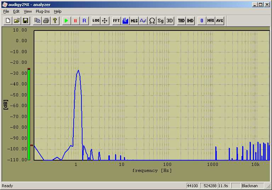
Task: Click the blue R record button
Action: click(84, 21)
